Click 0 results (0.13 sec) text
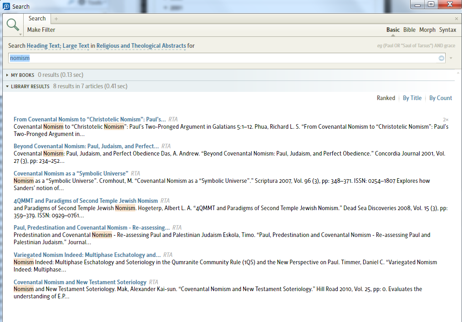The width and height of the screenshot is (462, 322). click(61, 75)
